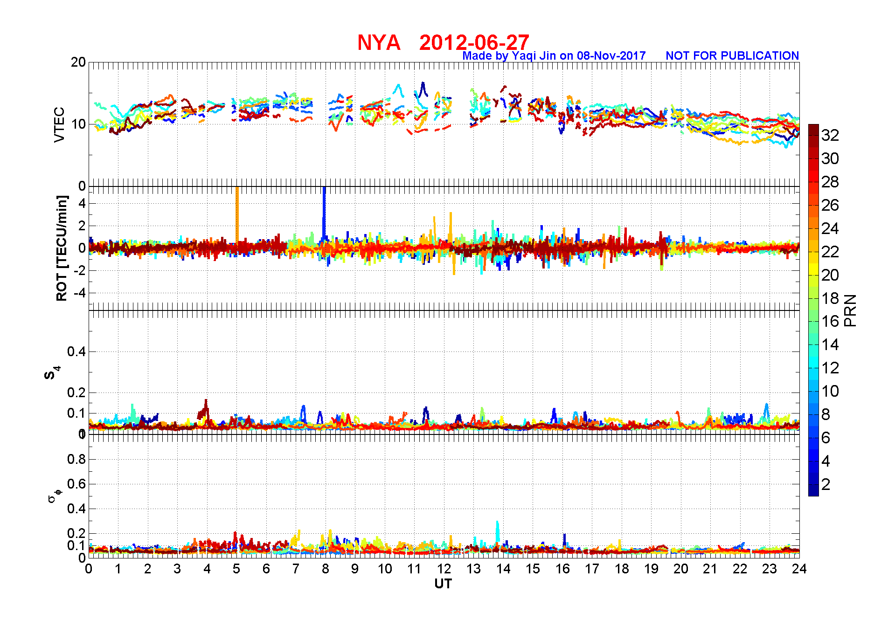This screenshot has height=620, width=888.
Task: Click the colorbar tick label "30"
Action: pos(830,158)
